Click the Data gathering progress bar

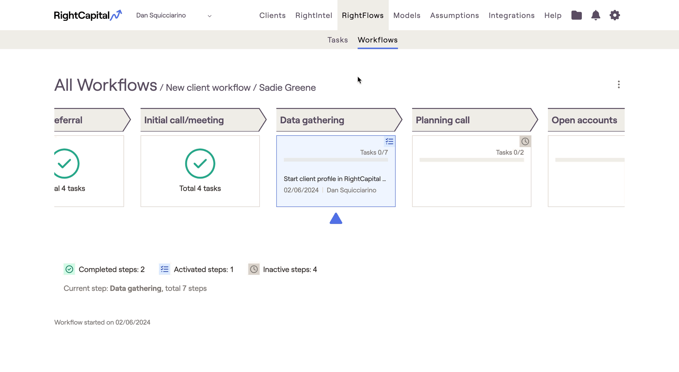tap(336, 160)
